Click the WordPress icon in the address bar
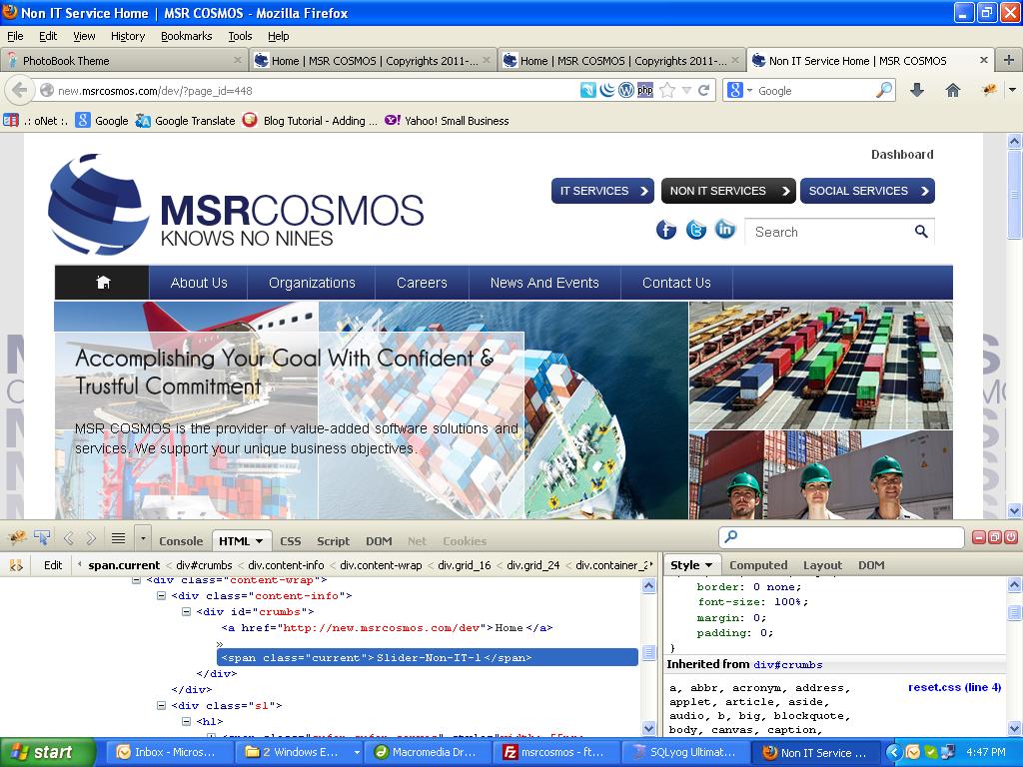This screenshot has width=1023, height=767. click(x=625, y=90)
